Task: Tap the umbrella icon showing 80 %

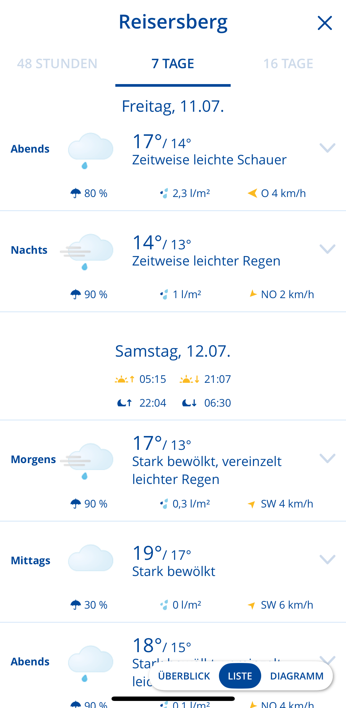Action: click(76, 193)
